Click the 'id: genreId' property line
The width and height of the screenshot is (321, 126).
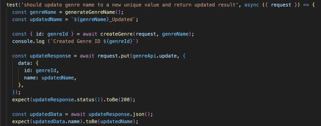click(41, 70)
